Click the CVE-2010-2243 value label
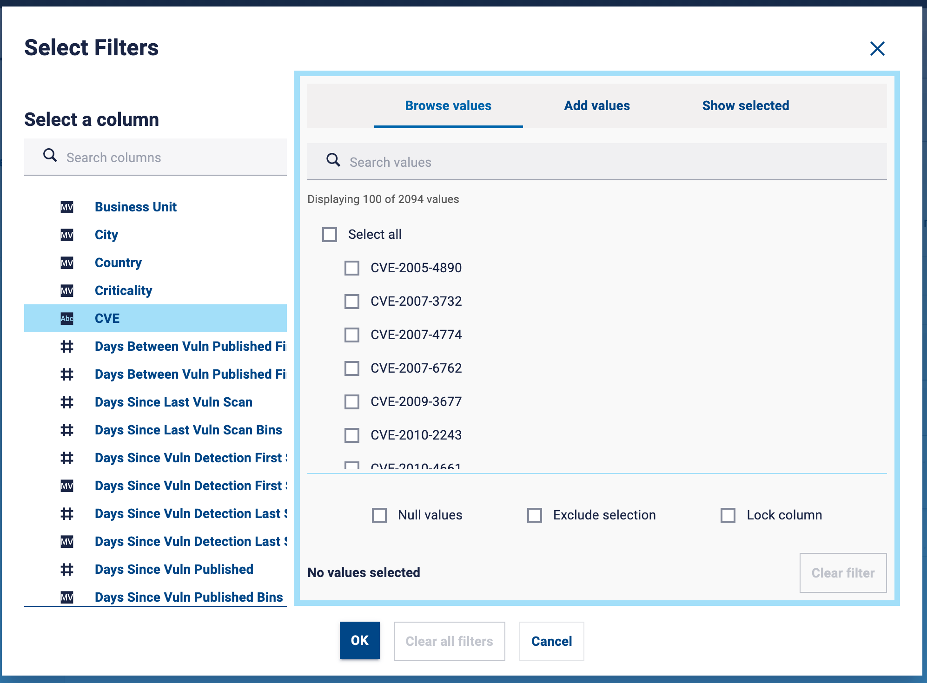The width and height of the screenshot is (927, 683). point(416,435)
